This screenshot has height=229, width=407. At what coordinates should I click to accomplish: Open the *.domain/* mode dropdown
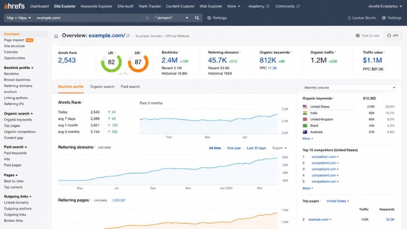pos(171,18)
